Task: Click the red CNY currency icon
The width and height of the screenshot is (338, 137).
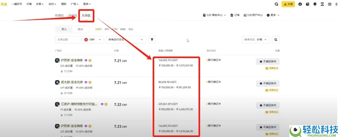Action: [x=86, y=40]
